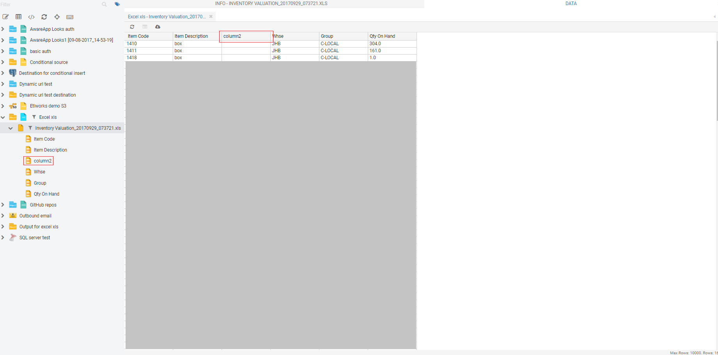Click the table grid toolbar icon
718x355 pixels.
click(18, 17)
